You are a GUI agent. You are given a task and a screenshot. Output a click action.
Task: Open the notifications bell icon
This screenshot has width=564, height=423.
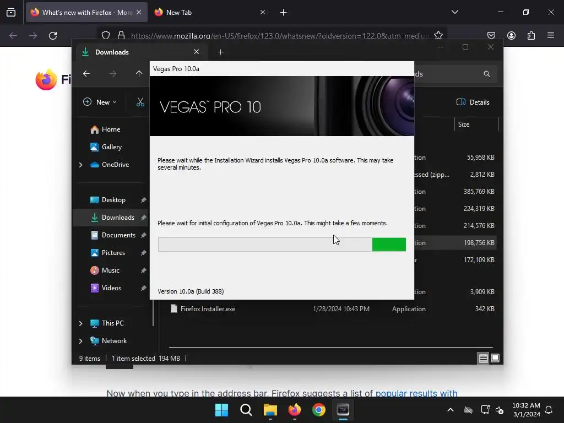pos(549,410)
